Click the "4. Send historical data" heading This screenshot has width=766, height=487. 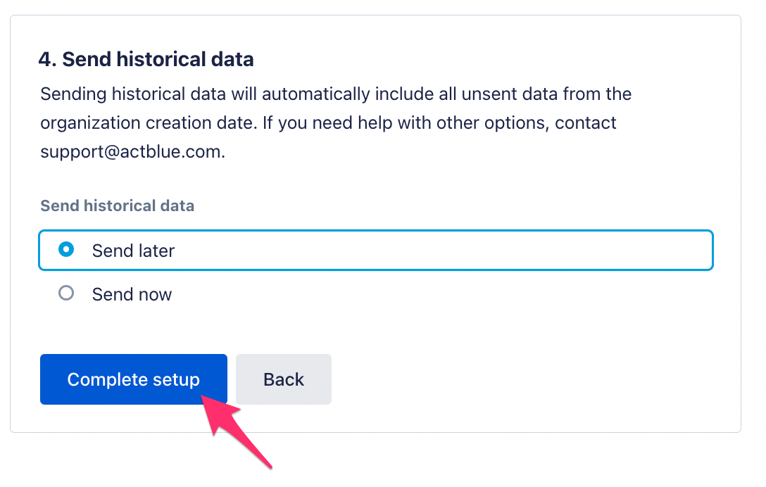point(146,59)
